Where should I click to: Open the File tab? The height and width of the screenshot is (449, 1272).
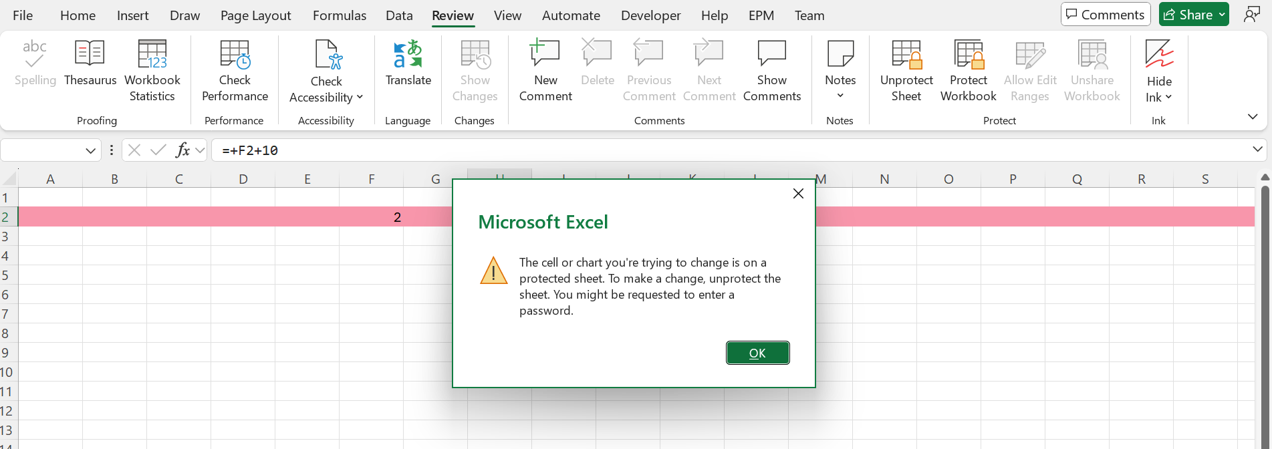tap(23, 15)
